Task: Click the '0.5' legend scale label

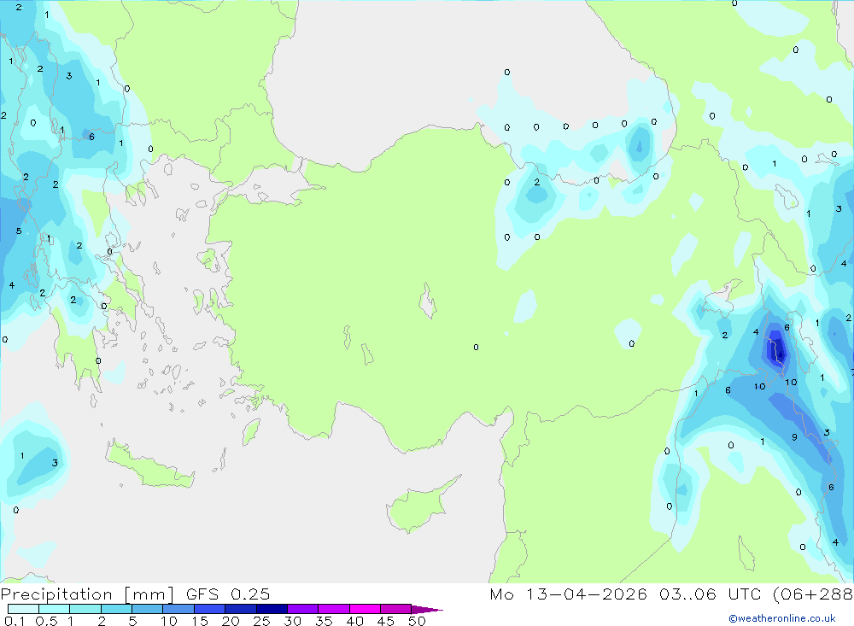Action: (x=46, y=621)
